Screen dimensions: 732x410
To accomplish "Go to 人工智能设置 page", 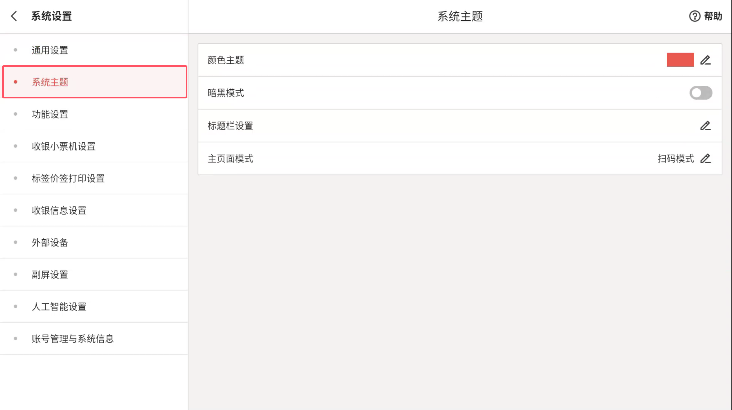I will pyautogui.click(x=59, y=307).
